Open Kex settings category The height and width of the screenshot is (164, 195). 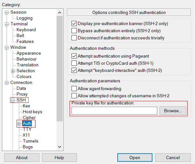[x=26, y=106]
